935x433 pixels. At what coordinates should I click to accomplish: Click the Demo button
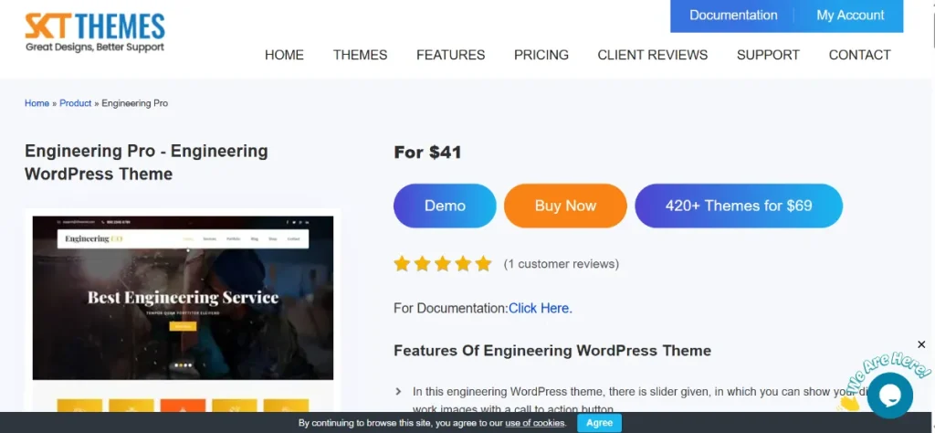(x=445, y=206)
